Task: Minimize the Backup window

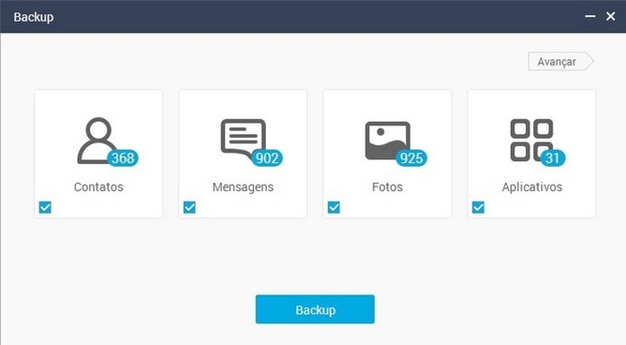Action: click(590, 17)
